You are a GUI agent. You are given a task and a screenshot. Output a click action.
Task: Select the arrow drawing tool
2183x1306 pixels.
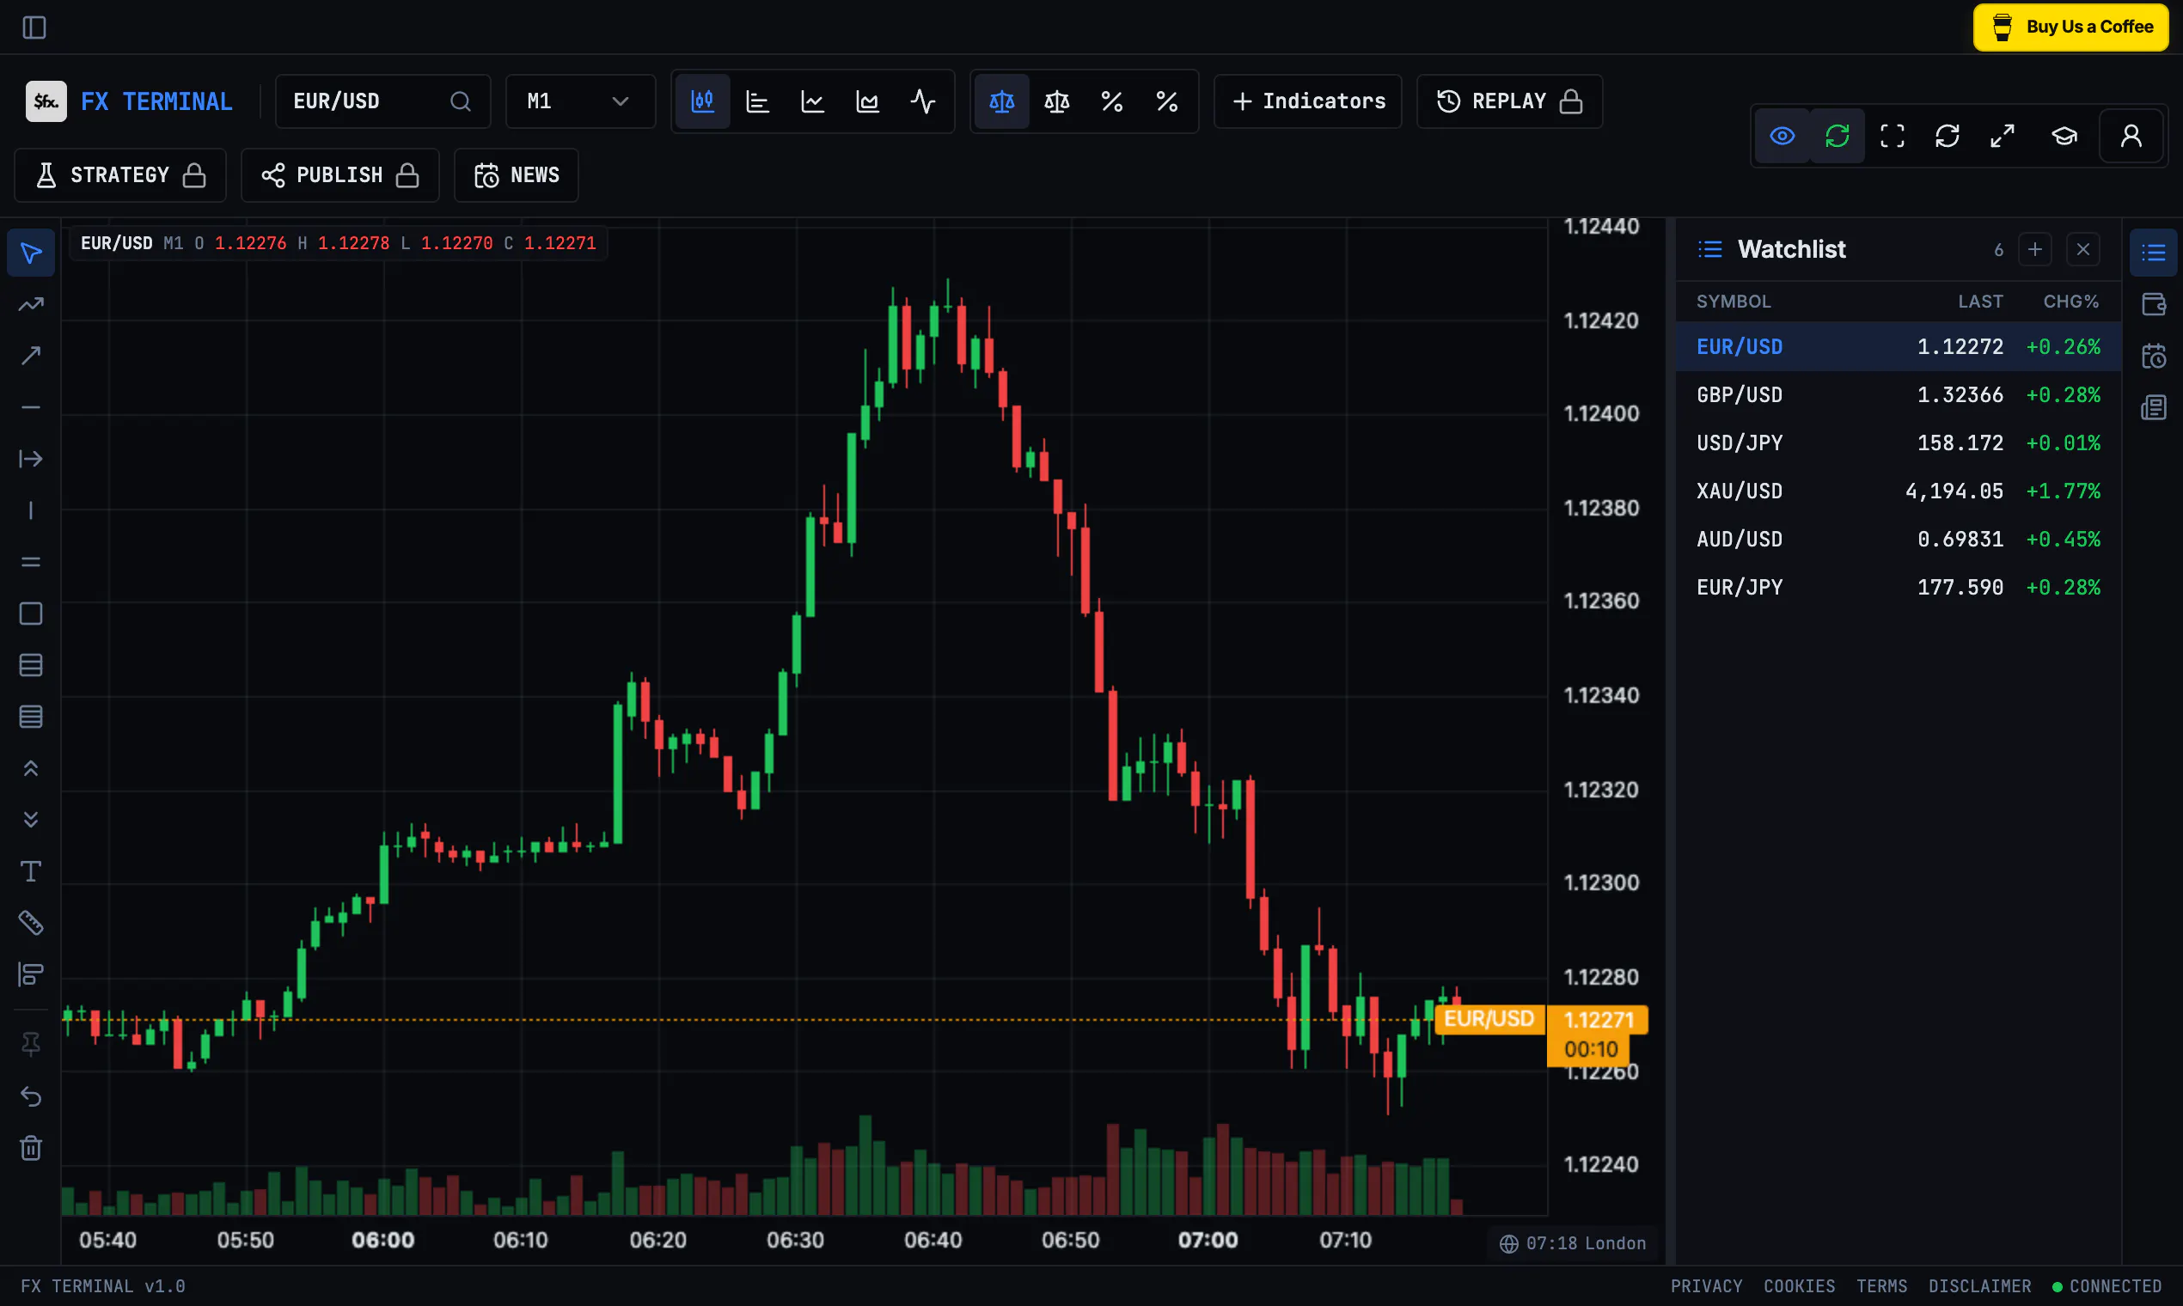[x=31, y=356]
